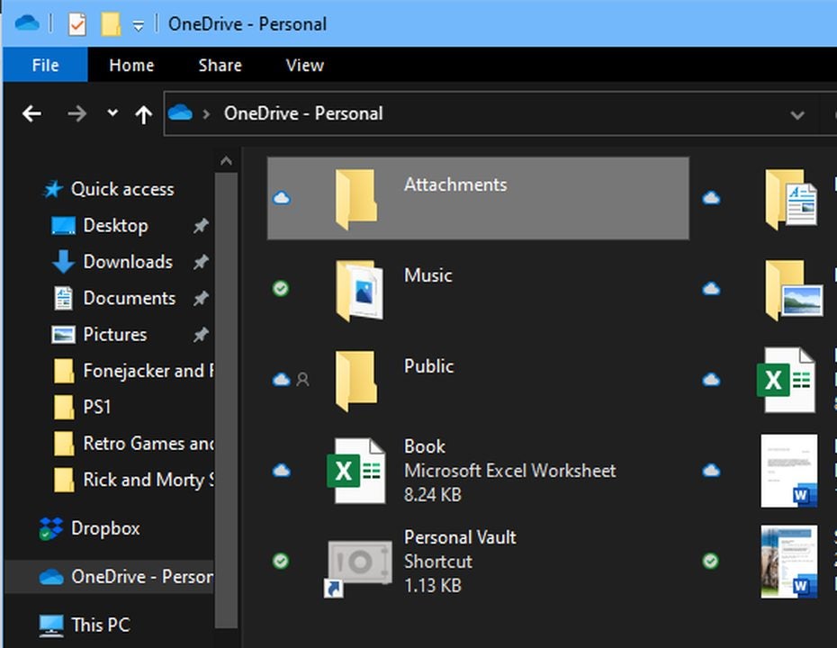The height and width of the screenshot is (648, 837).
Task: Open PS1 folder in navigation pane
Action: [96, 407]
